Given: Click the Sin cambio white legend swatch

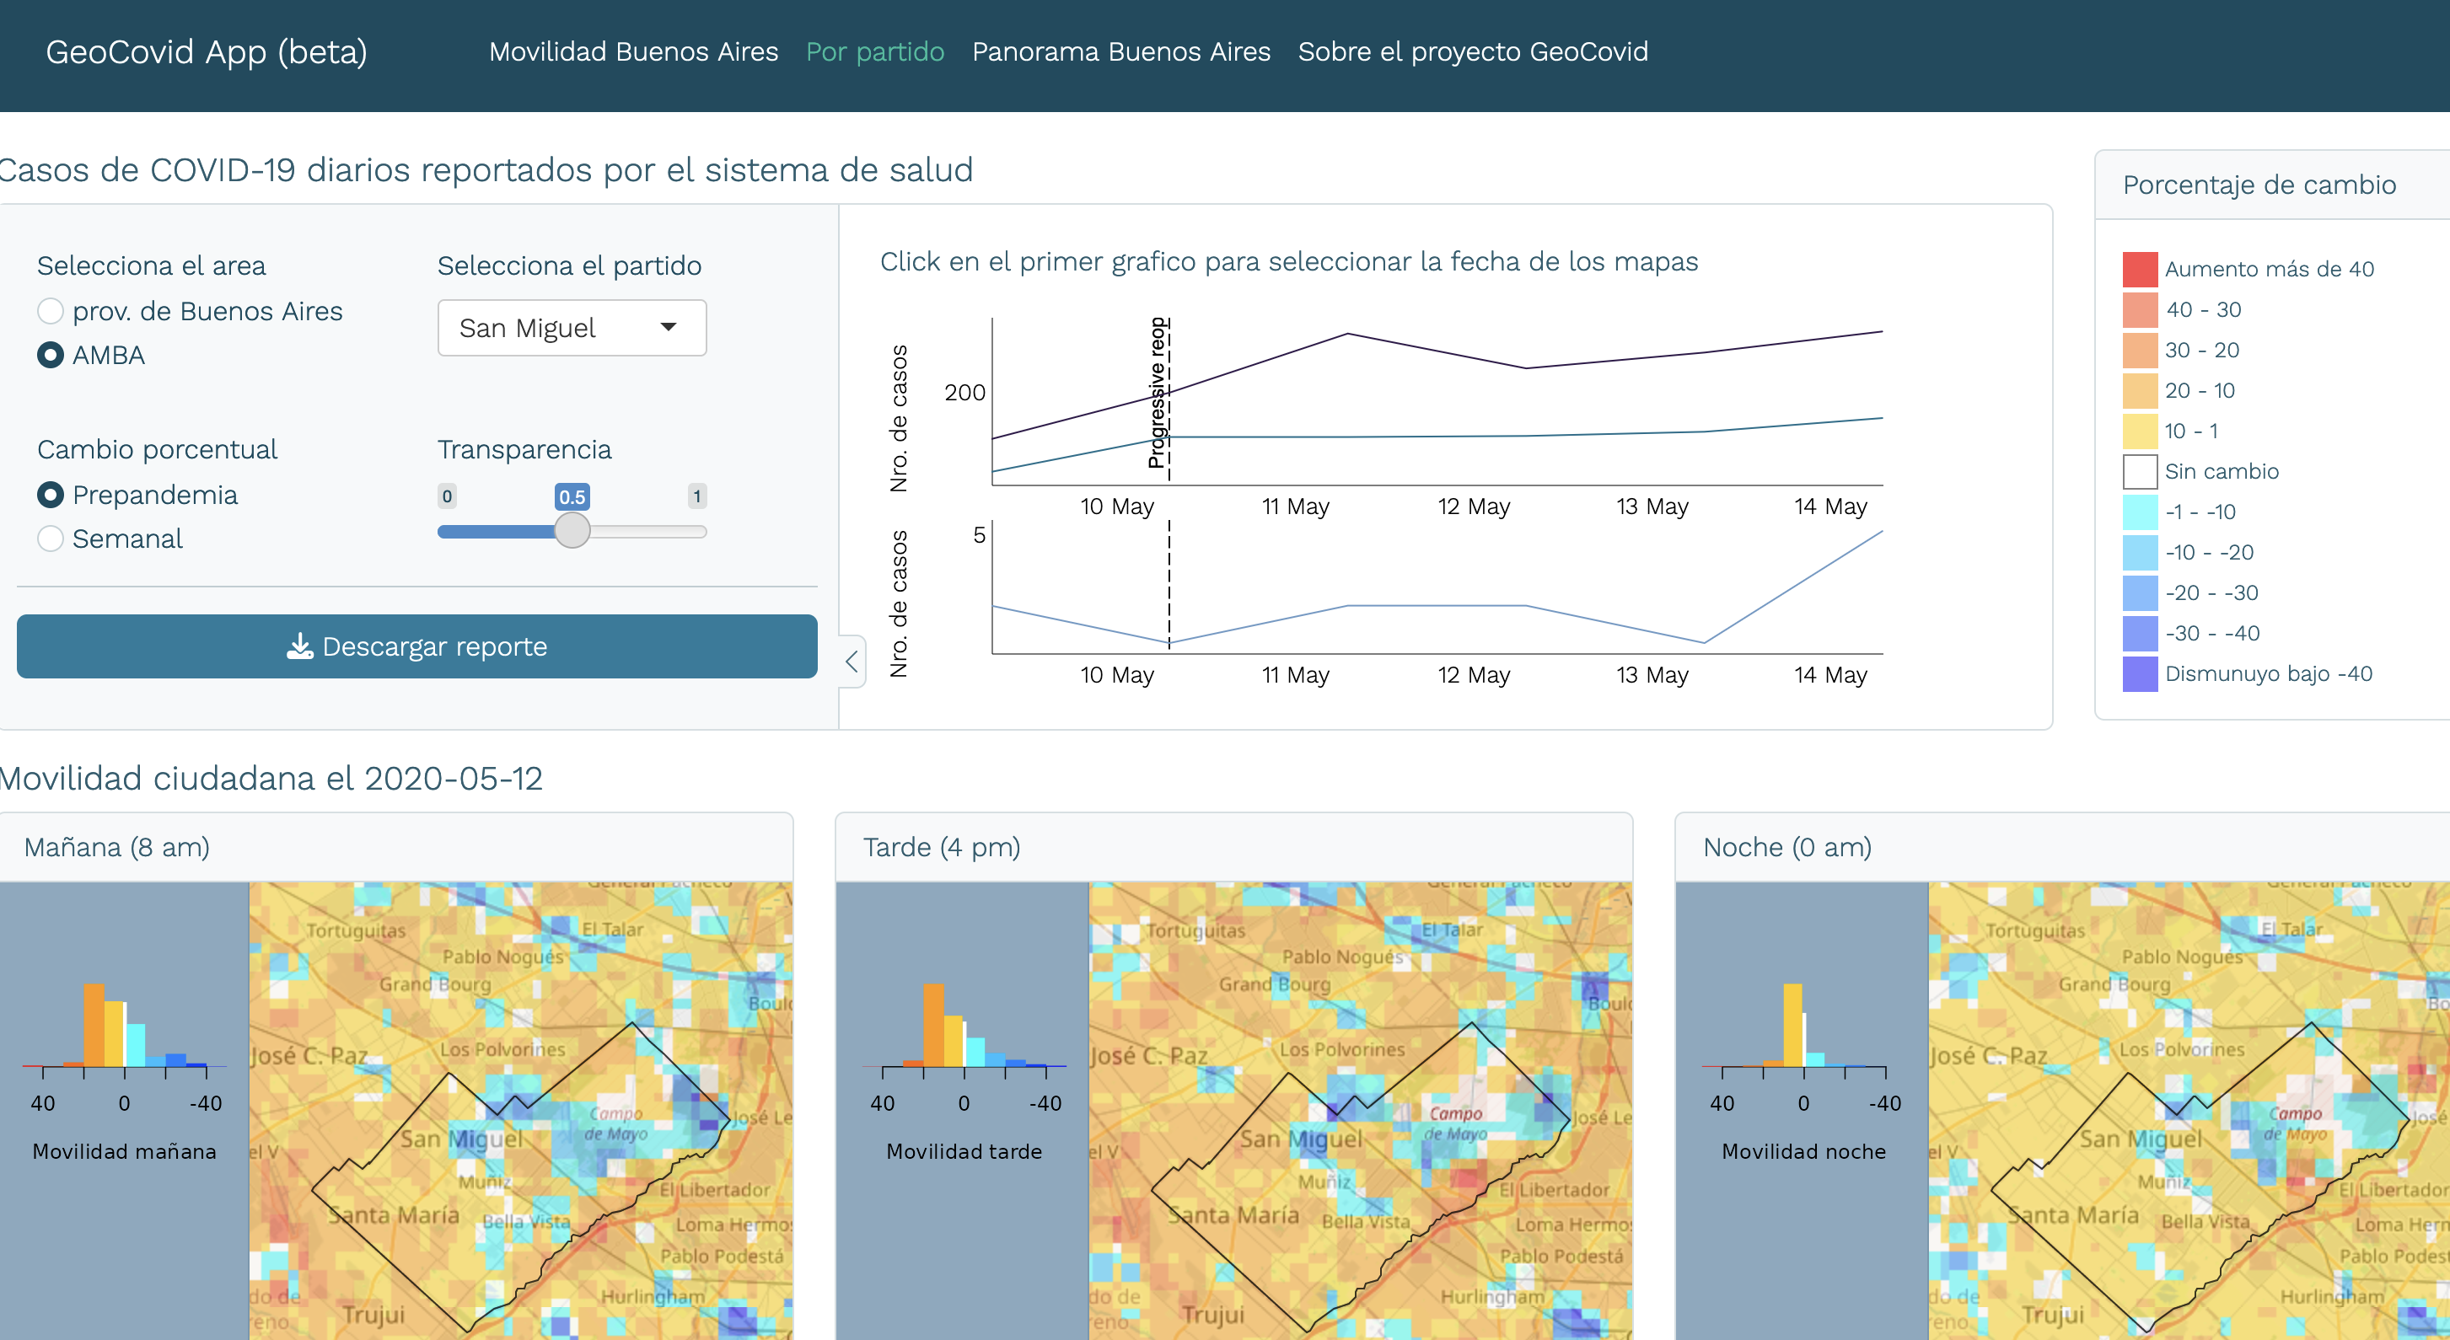Looking at the screenshot, I should (x=2139, y=472).
